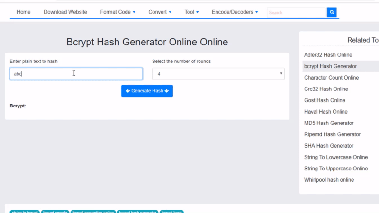The image size is (379, 213).
Task: Open Whirlpool hash online link
Action: tap(329, 180)
